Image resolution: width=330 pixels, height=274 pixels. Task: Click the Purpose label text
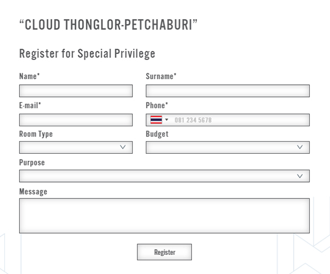click(32, 163)
